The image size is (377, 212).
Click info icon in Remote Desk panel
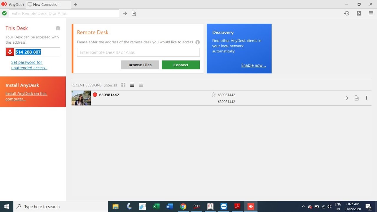tap(198, 42)
